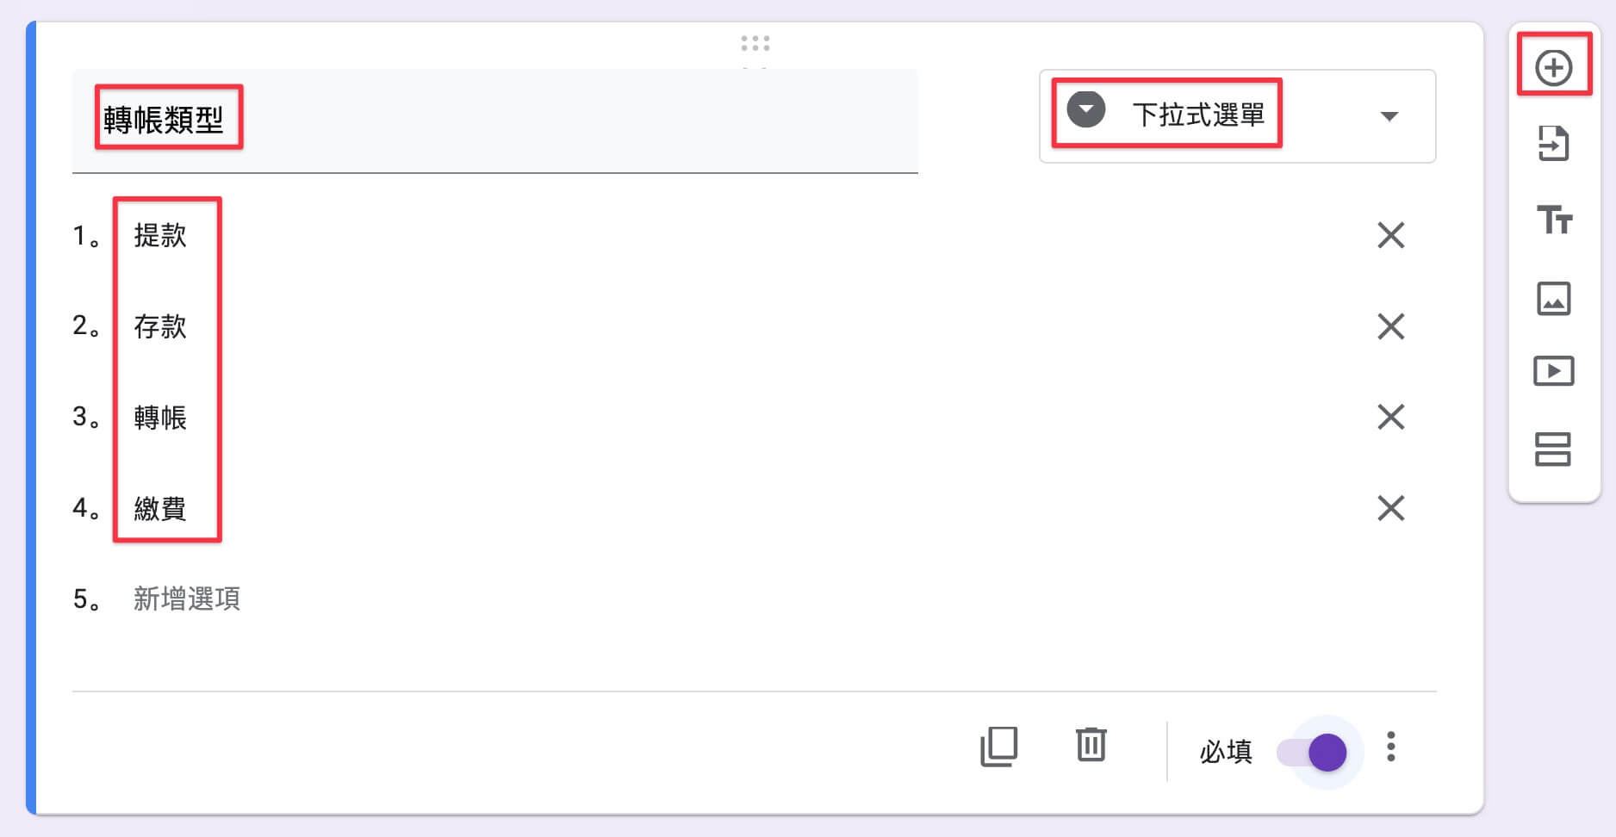
Task: Add a video from the sidebar
Action: (1553, 371)
